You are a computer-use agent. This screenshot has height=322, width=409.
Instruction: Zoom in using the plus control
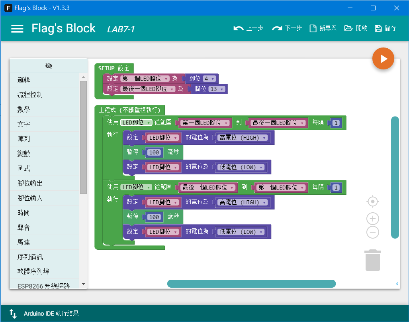coord(372,218)
